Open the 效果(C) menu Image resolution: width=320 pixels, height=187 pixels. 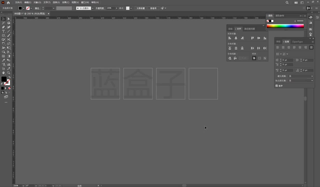click(66, 2)
